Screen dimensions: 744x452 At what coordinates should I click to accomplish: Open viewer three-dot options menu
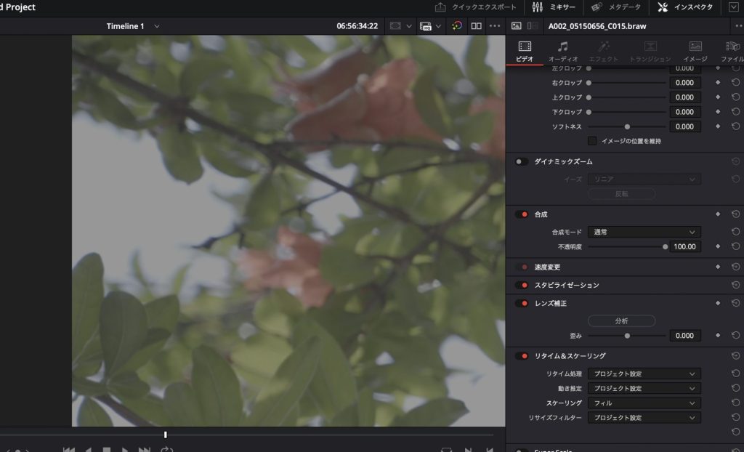point(494,26)
